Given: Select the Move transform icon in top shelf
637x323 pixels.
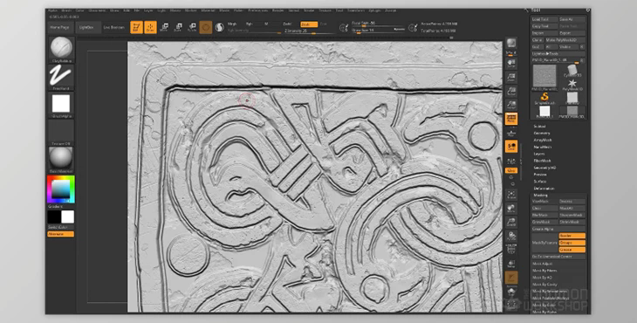Looking at the screenshot, I should pyautogui.click(x=164, y=27).
